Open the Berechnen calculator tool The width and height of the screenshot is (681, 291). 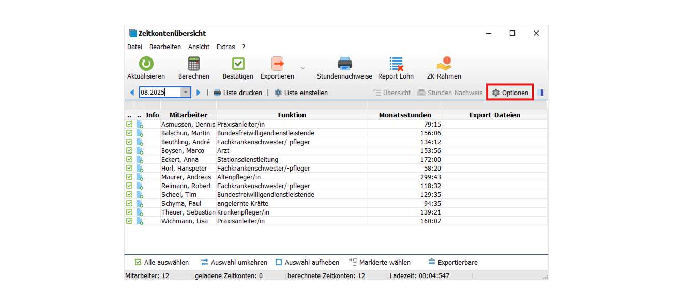tap(194, 64)
